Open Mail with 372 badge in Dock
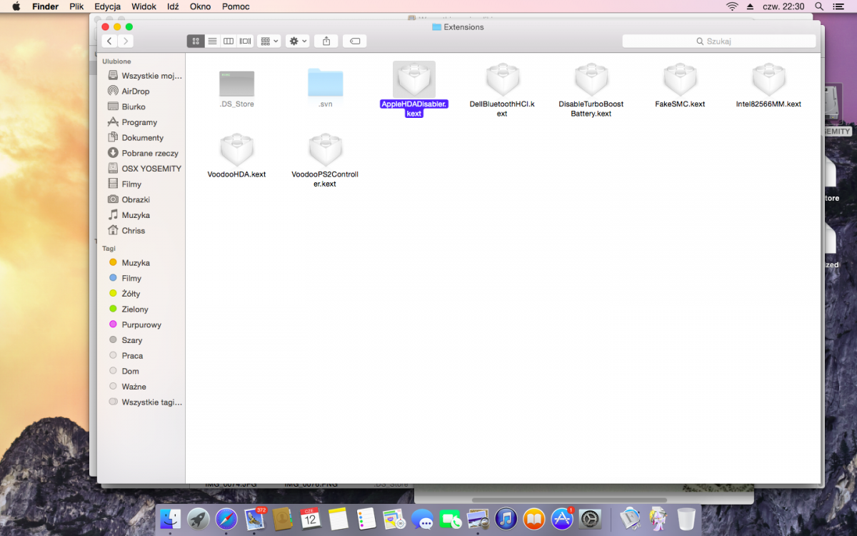The width and height of the screenshot is (857, 536). (x=255, y=518)
